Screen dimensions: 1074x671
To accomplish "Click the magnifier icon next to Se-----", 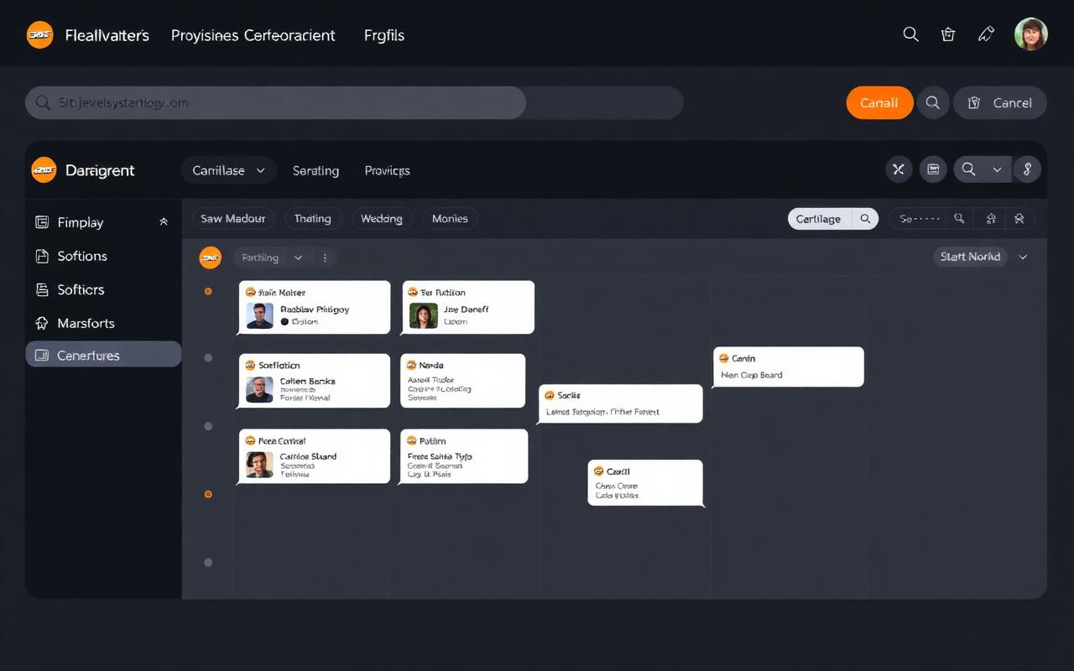I will [959, 219].
